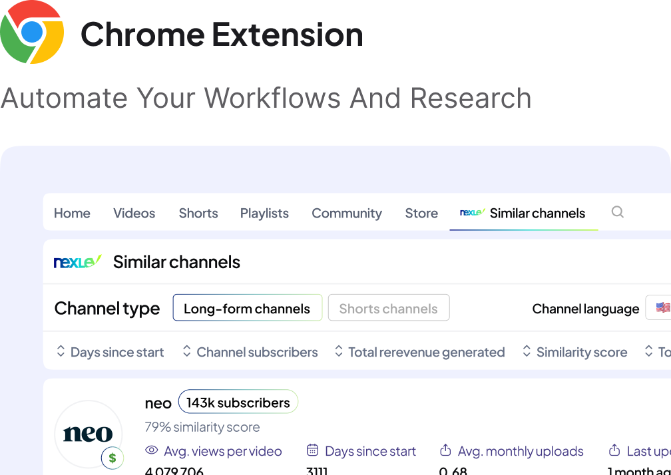The height and width of the screenshot is (475, 671).
Task: Sort by Days since start
Action: [110, 352]
